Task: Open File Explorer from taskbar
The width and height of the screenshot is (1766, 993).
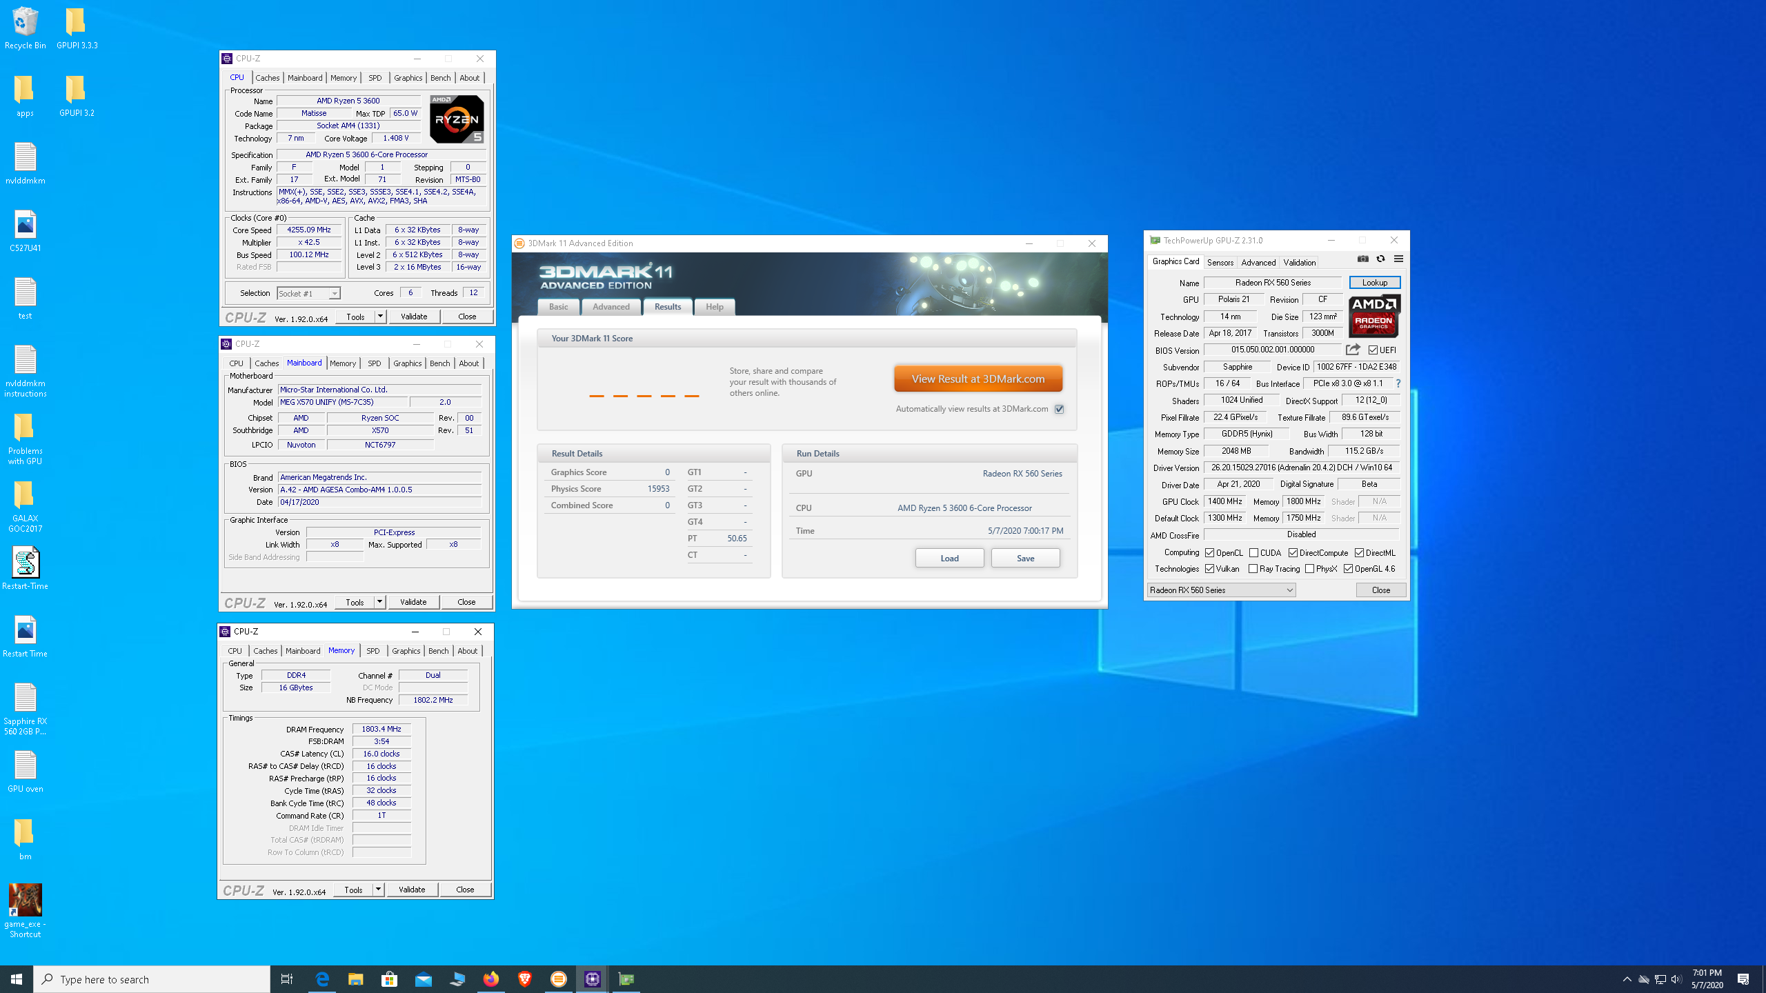Action: point(355,979)
